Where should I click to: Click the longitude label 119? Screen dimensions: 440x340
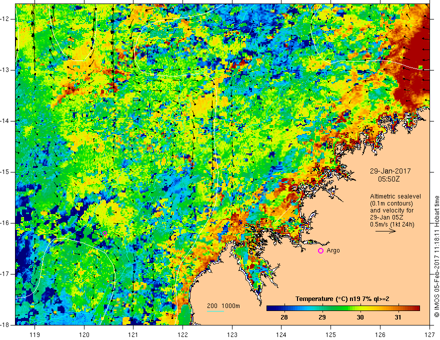click(35, 334)
